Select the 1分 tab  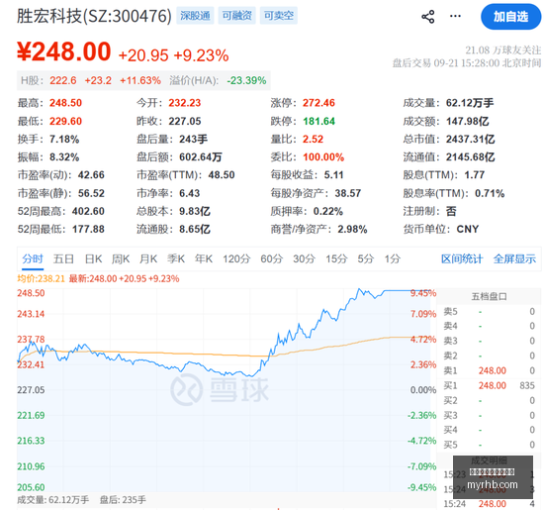tap(393, 258)
